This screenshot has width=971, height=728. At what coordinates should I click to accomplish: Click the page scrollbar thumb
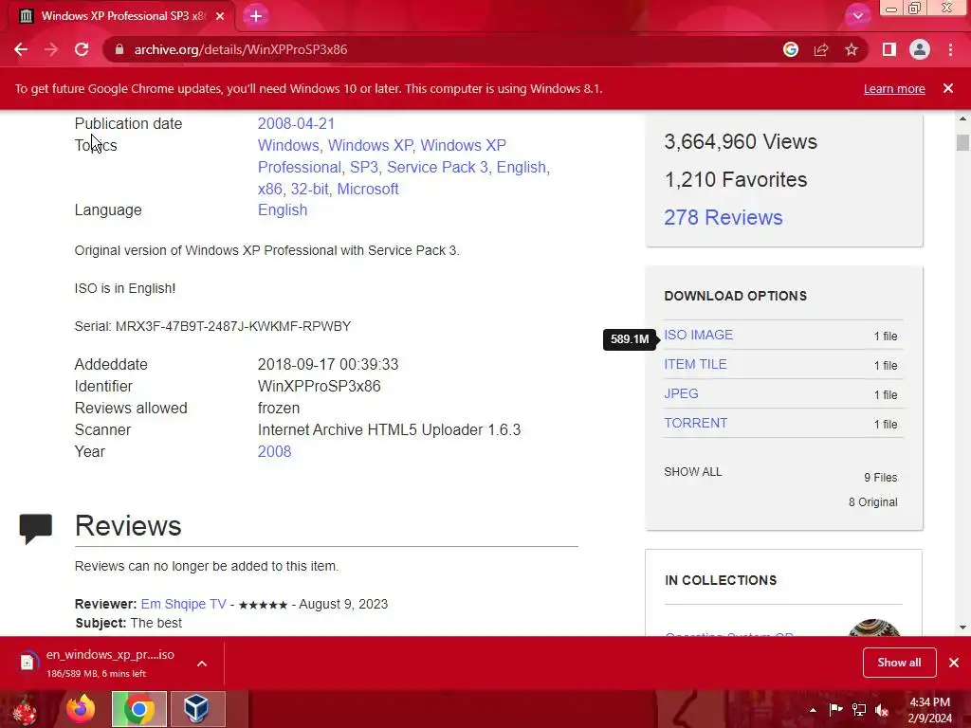[x=962, y=142]
